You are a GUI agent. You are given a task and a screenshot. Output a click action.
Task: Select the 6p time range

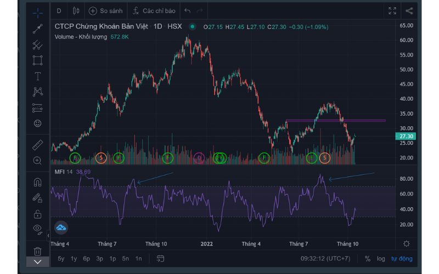click(x=86, y=259)
